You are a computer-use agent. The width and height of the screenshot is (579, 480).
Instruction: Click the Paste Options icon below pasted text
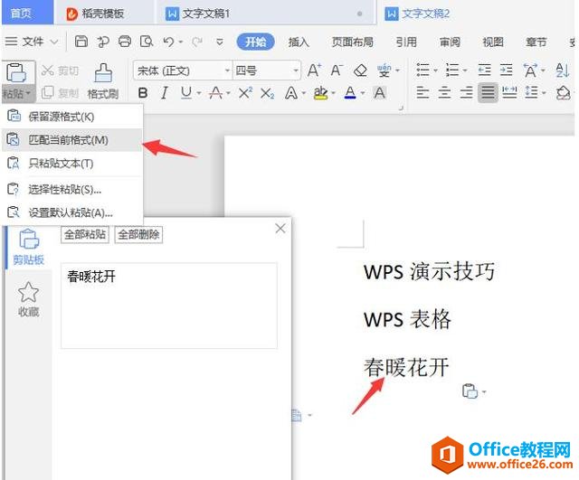pos(470,391)
